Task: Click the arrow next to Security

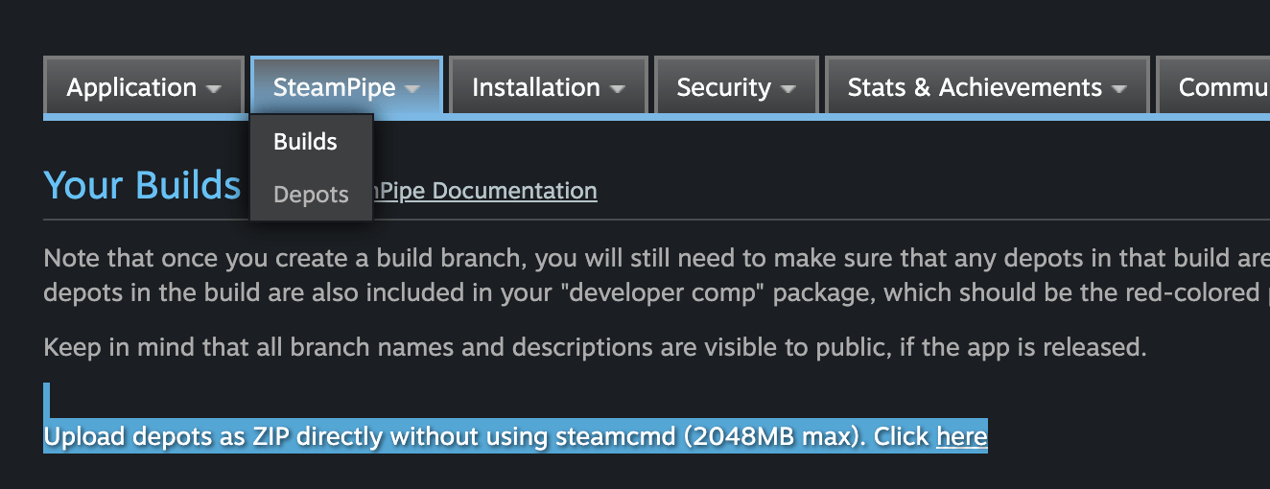Action: 788,89
